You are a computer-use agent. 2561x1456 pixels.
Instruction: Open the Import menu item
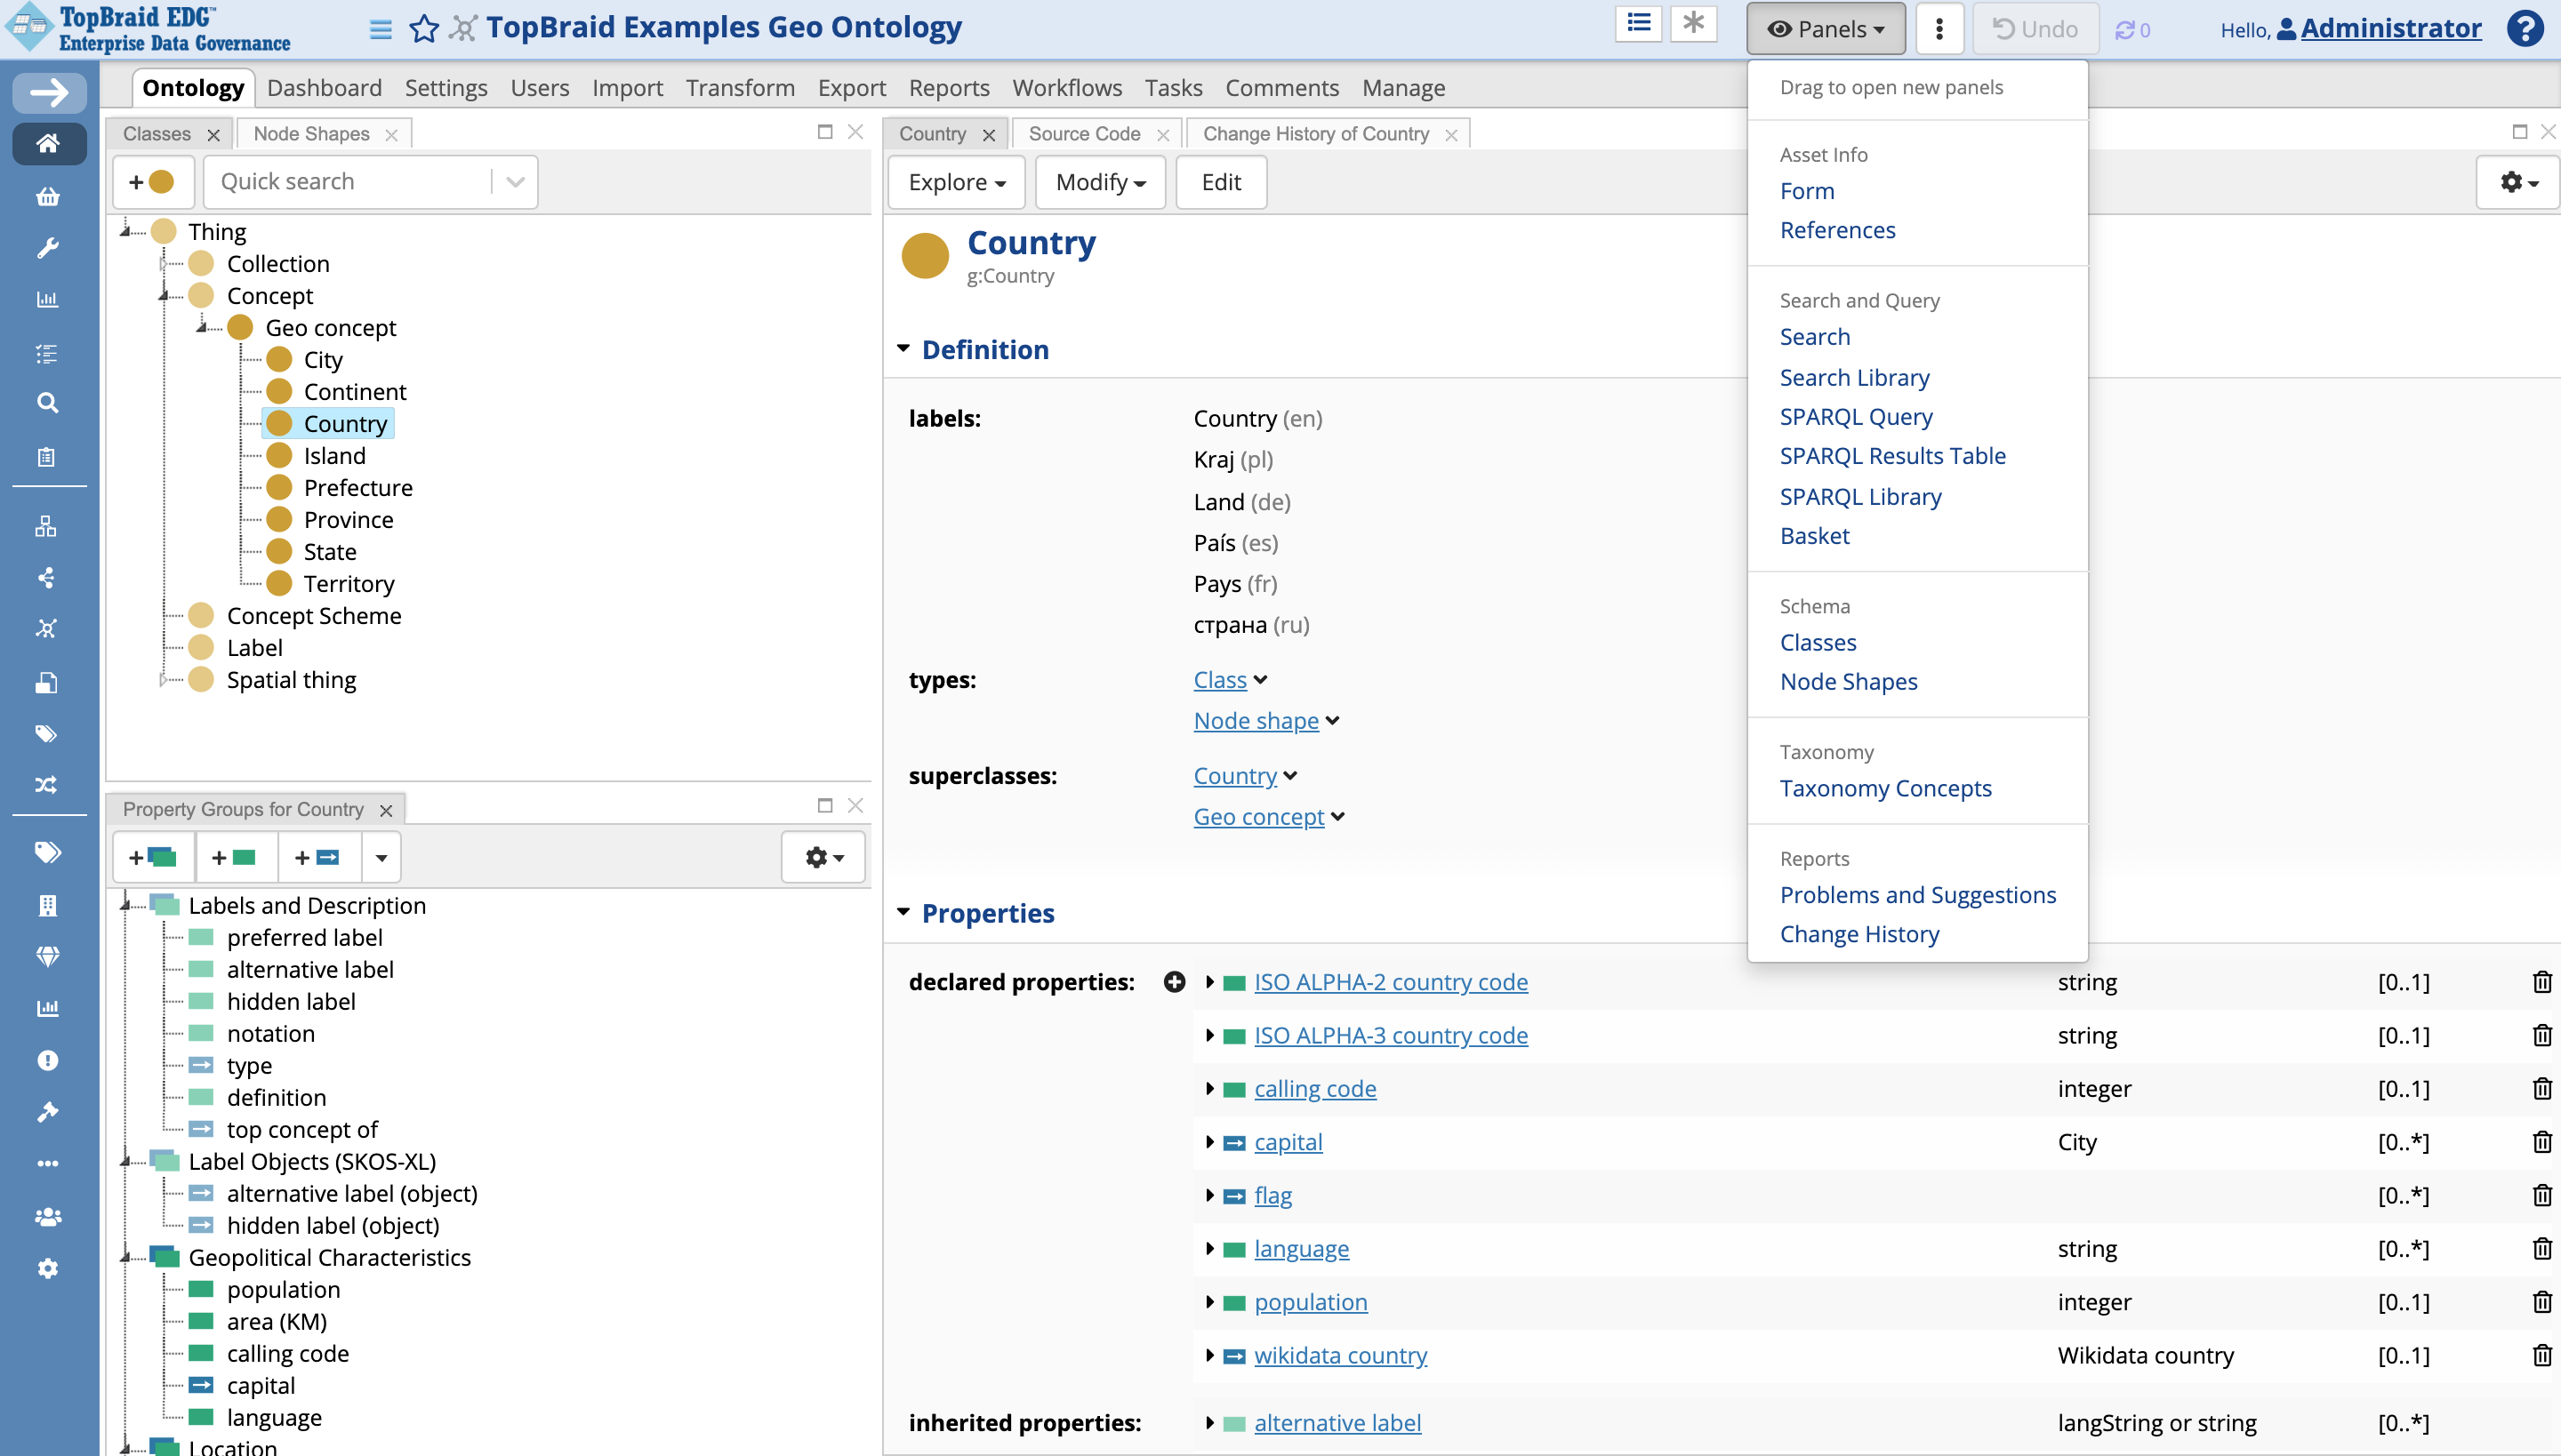[x=627, y=88]
